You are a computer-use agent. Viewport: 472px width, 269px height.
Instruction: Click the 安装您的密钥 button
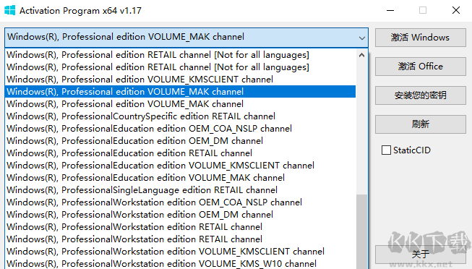tap(420, 95)
